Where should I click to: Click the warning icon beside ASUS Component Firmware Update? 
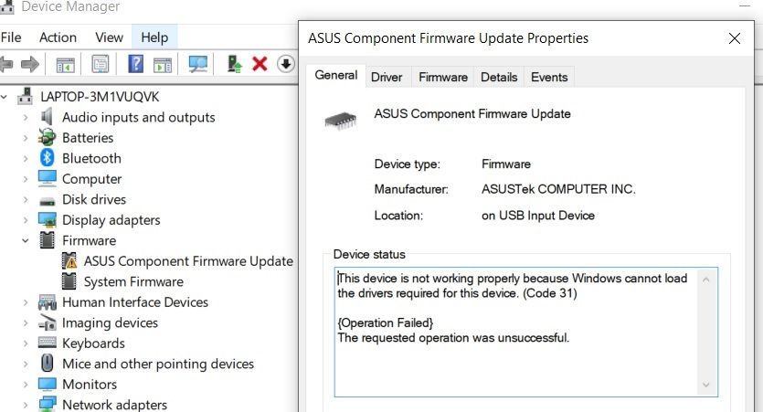[69, 261]
